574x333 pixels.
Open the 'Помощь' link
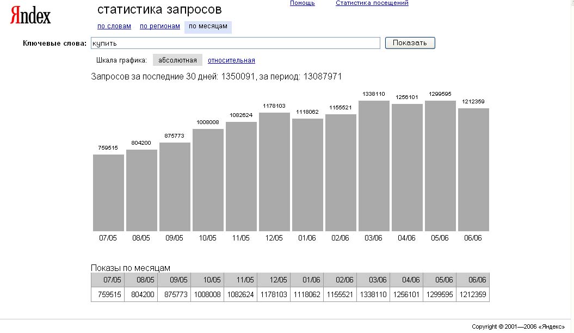(x=302, y=3)
